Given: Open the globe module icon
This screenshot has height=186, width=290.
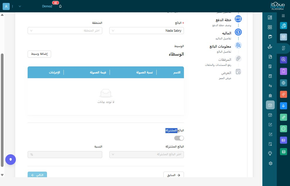Looking at the screenshot, I should [283, 83].
